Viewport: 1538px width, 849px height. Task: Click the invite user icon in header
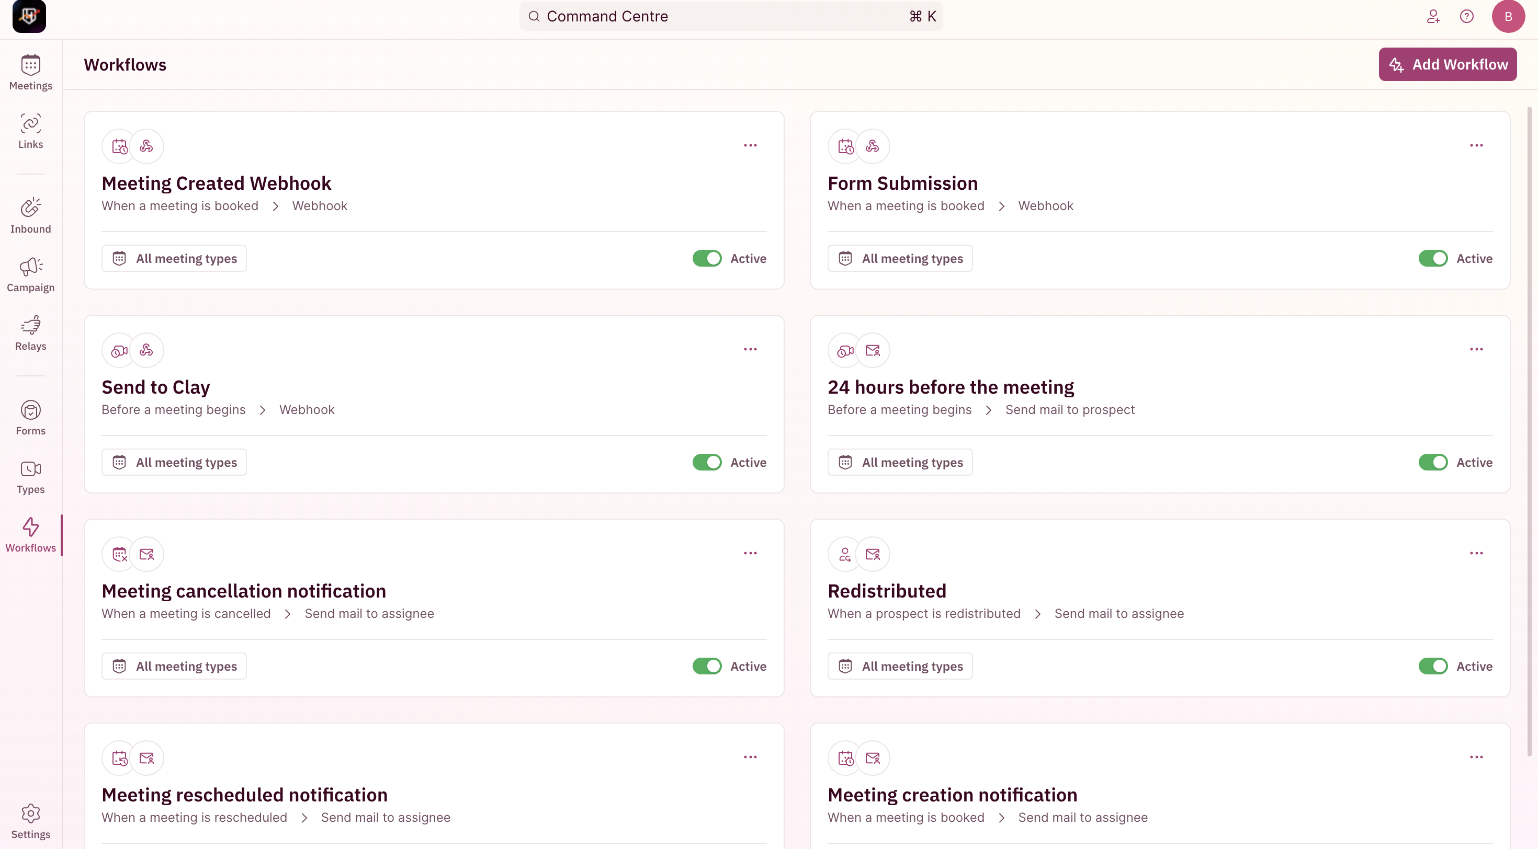1433,16
